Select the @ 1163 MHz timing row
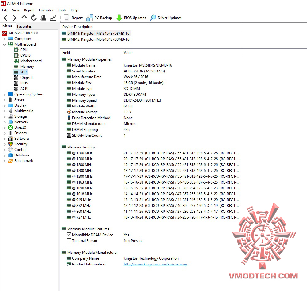 pos(153,182)
